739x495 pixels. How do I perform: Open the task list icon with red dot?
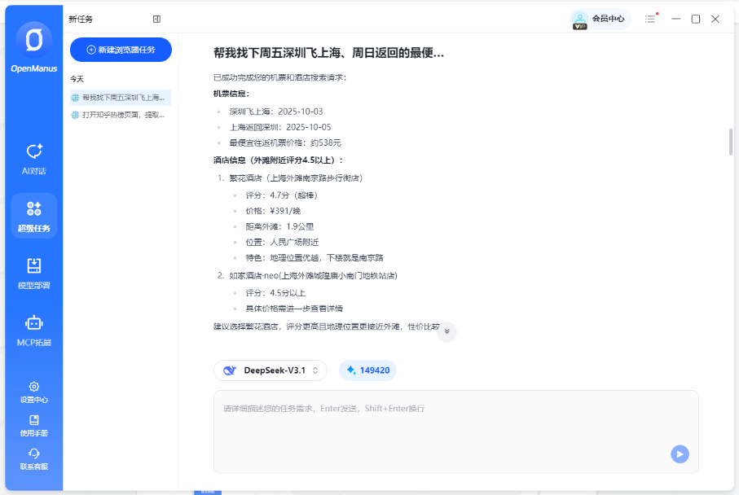tap(651, 18)
